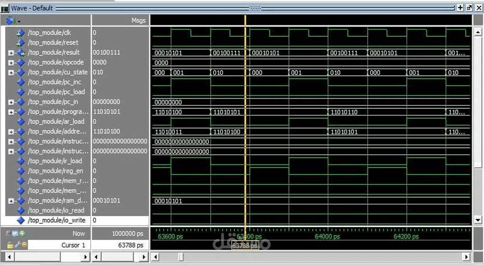Expand the /top_module/result bus
This screenshot has width=484, height=265.
pos(11,53)
